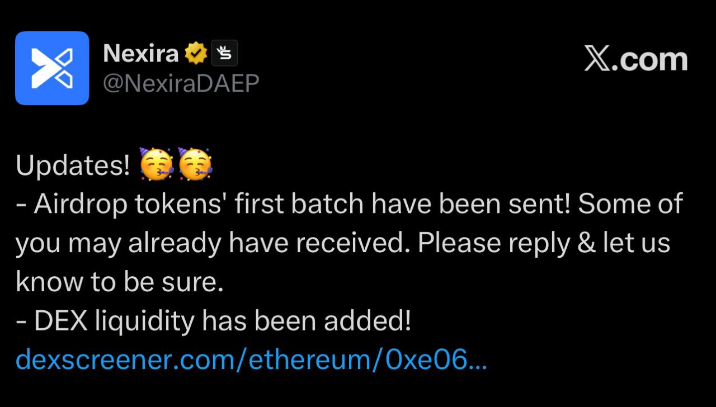Open the @NexiraDAEP handle
The height and width of the screenshot is (407, 716).
[181, 84]
